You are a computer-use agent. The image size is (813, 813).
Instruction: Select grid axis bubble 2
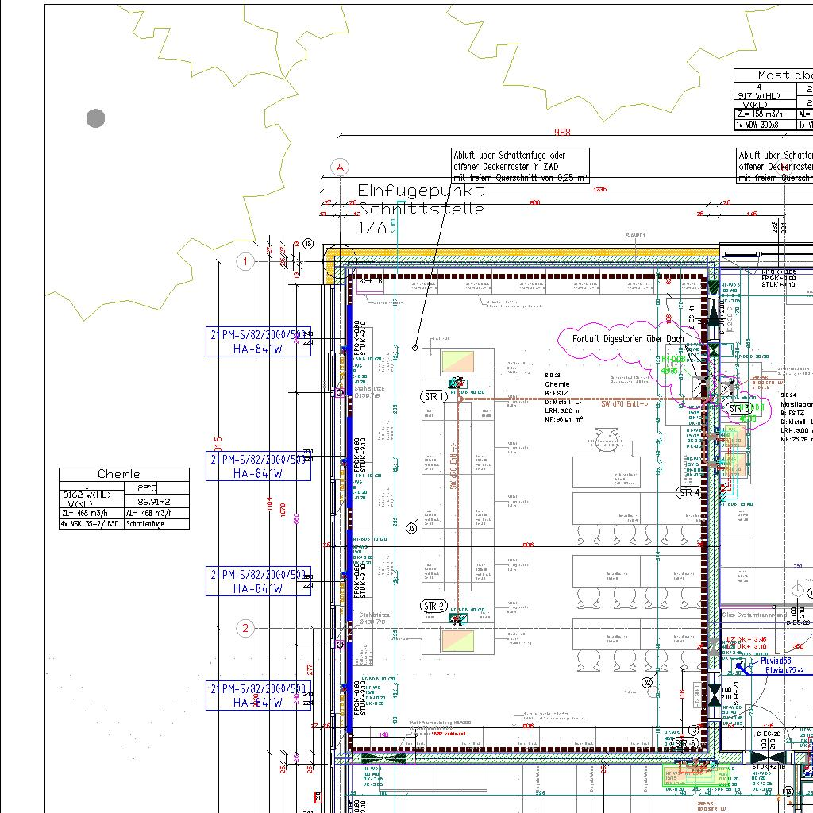point(245,628)
